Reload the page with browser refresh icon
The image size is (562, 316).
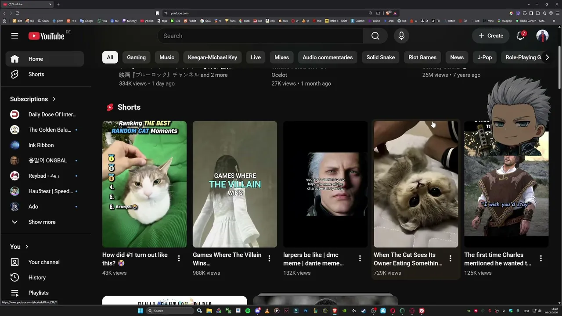tap(18, 13)
